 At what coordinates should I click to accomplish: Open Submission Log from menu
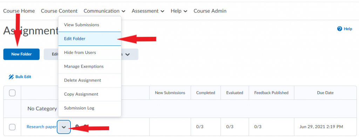(x=90, y=108)
